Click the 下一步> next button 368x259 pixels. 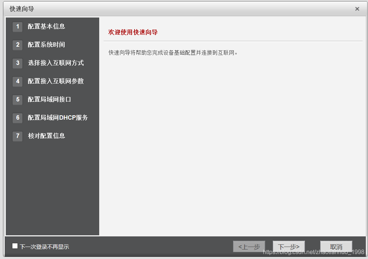point(288,247)
